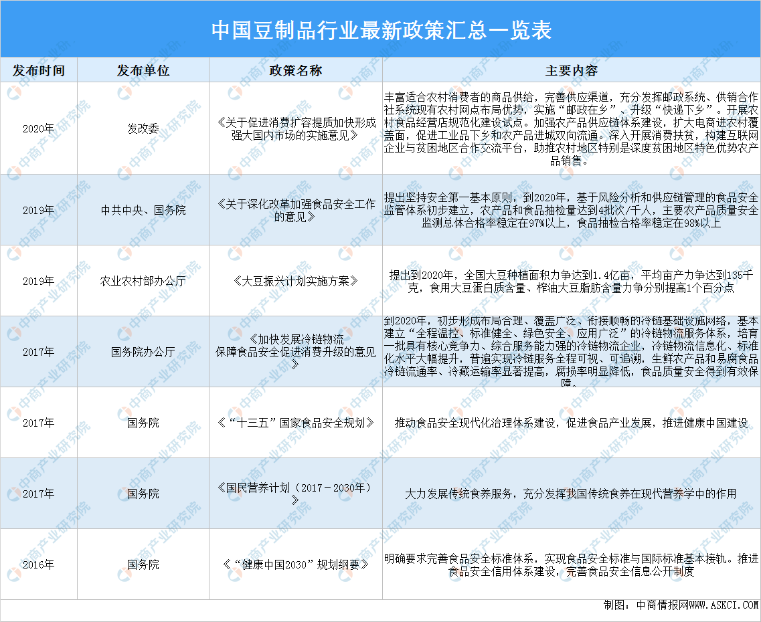Image resolution: width=761 pixels, height=622 pixels.
Task: Click the content about 冷链基础设施网络
Action: [x=571, y=352]
